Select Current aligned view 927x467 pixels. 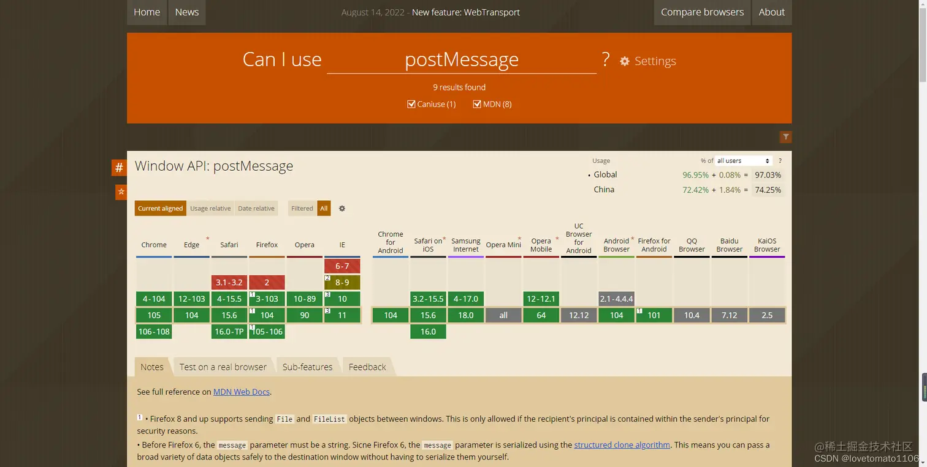point(160,209)
